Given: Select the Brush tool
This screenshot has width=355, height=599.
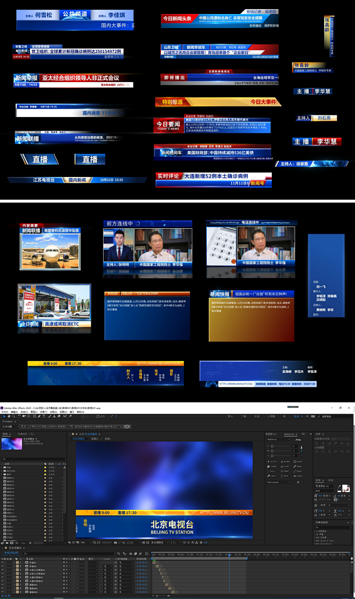Looking at the screenshot, I should pos(50,416).
